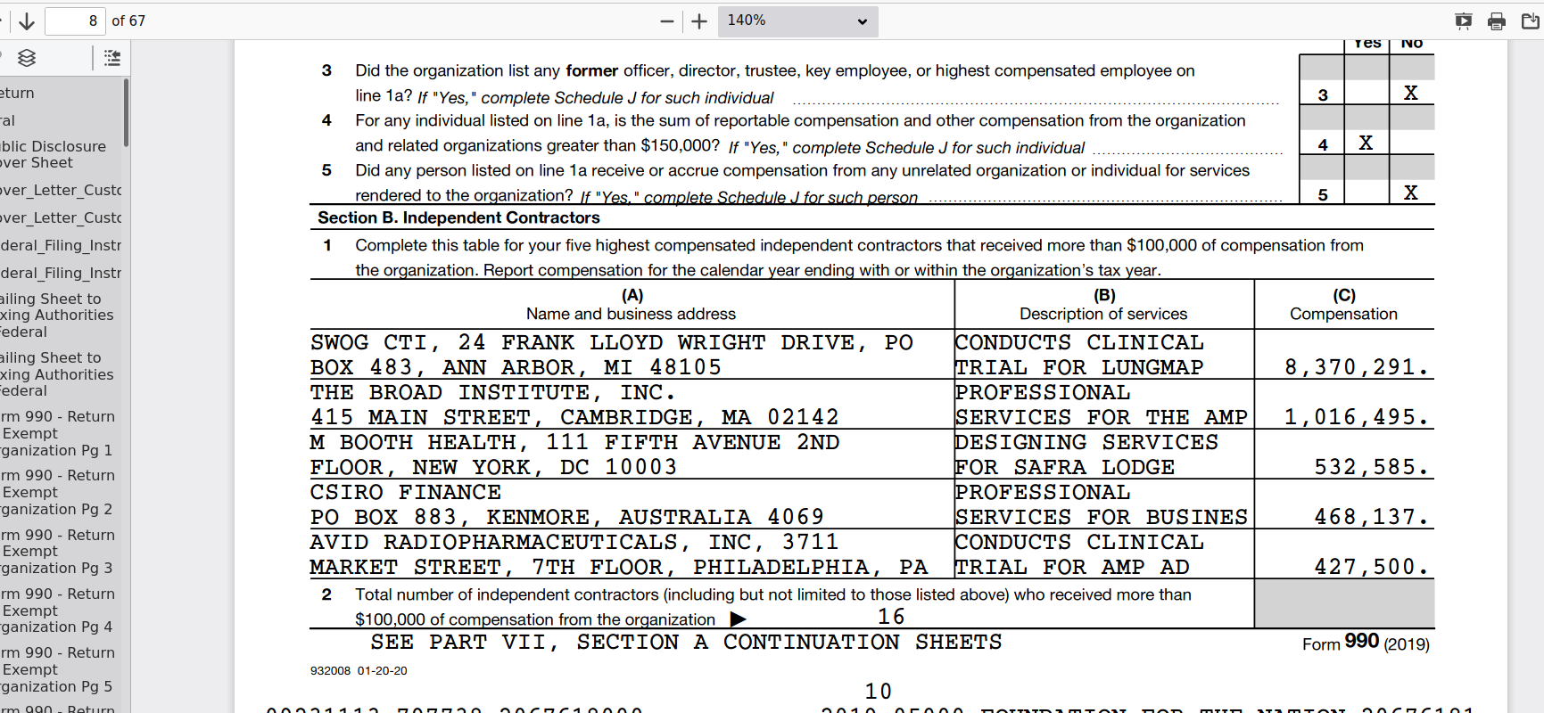Screen dimensions: 1544x713
Task: Open first Mailing Sheet to Taxing Authorities item
Action: point(57,315)
